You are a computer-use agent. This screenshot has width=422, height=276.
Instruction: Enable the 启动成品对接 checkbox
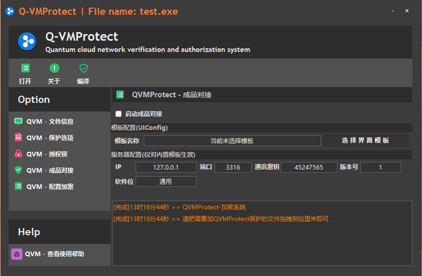click(119, 114)
